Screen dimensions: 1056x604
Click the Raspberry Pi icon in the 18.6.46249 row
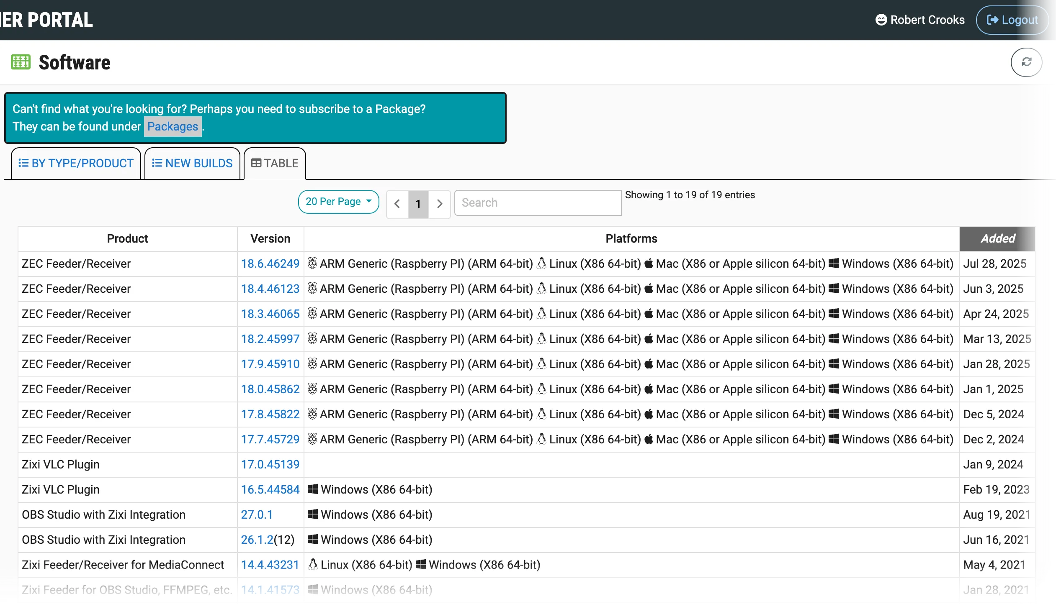tap(312, 263)
